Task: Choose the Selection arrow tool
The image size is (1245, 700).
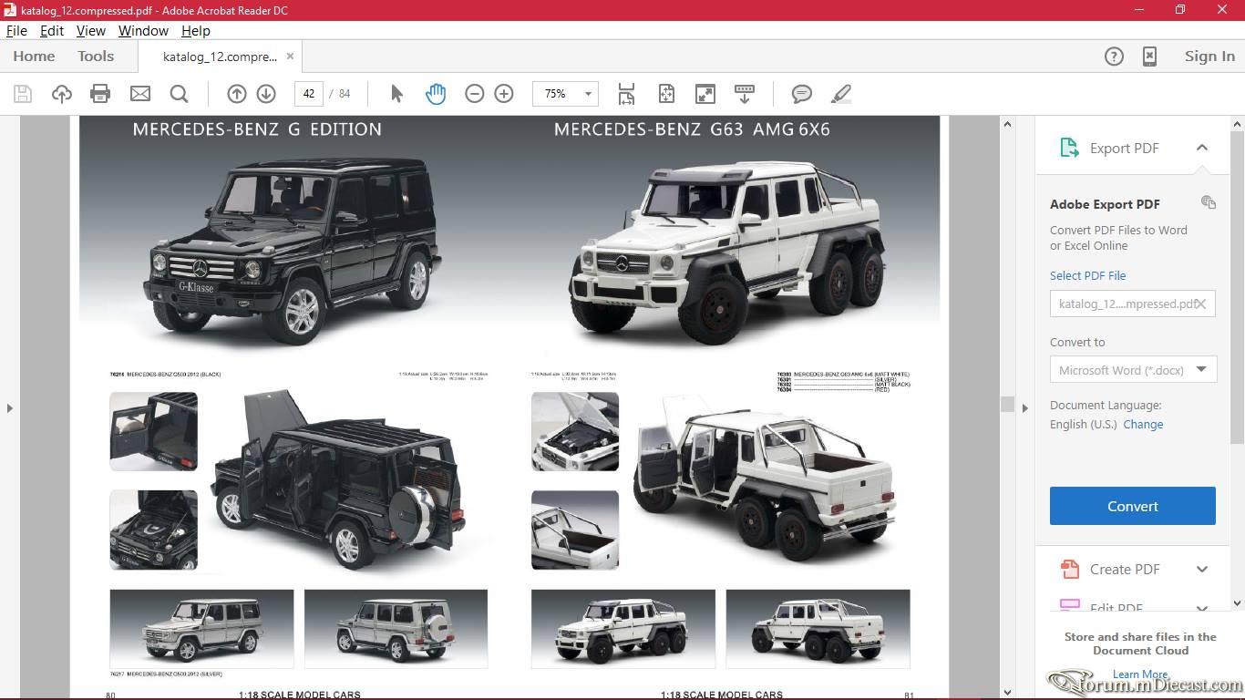Action: pos(396,94)
